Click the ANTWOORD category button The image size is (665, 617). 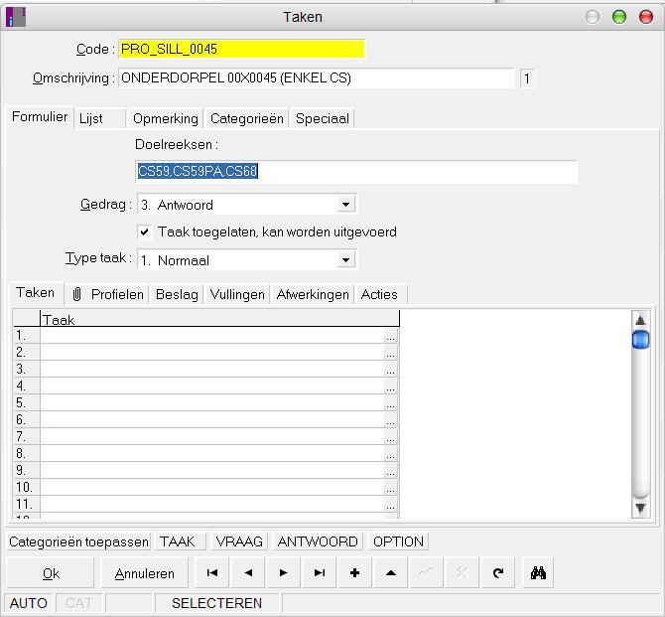pos(318,541)
